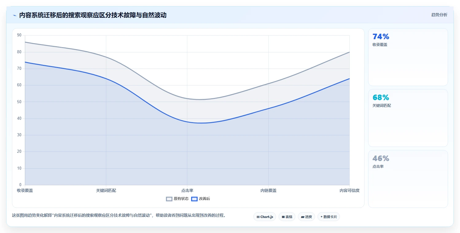Click the lightning icon beside the title

point(15,15)
